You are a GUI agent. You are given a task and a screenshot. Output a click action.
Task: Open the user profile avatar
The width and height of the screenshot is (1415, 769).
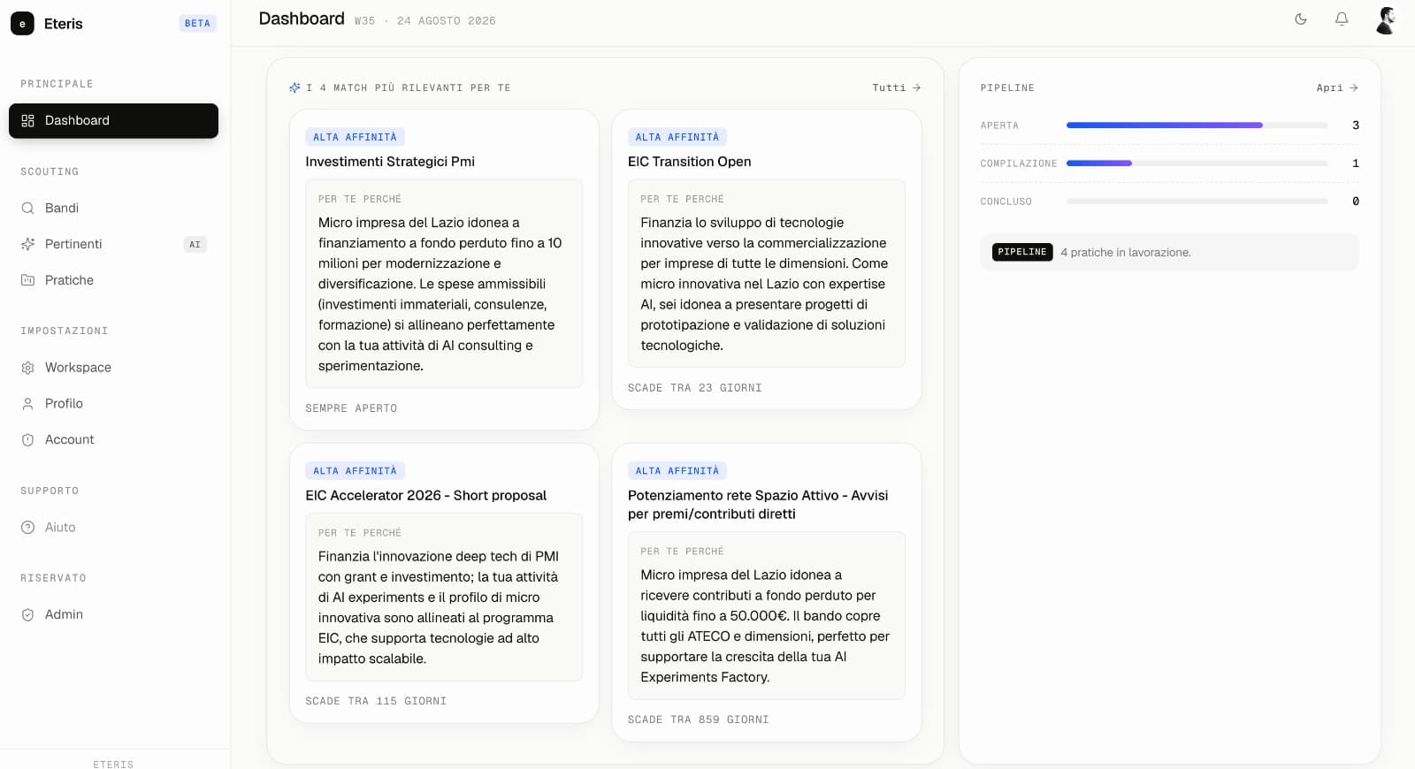[x=1386, y=20]
